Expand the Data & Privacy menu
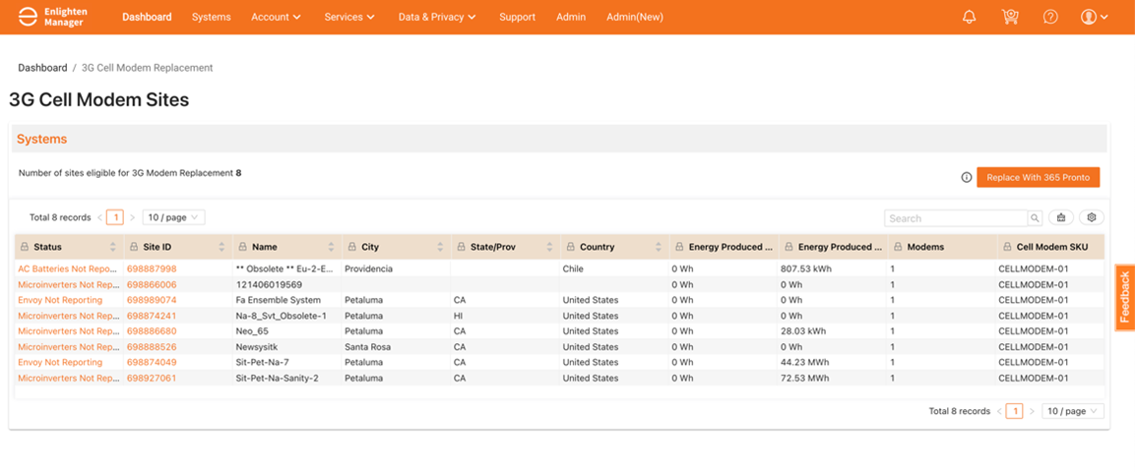 tap(438, 17)
